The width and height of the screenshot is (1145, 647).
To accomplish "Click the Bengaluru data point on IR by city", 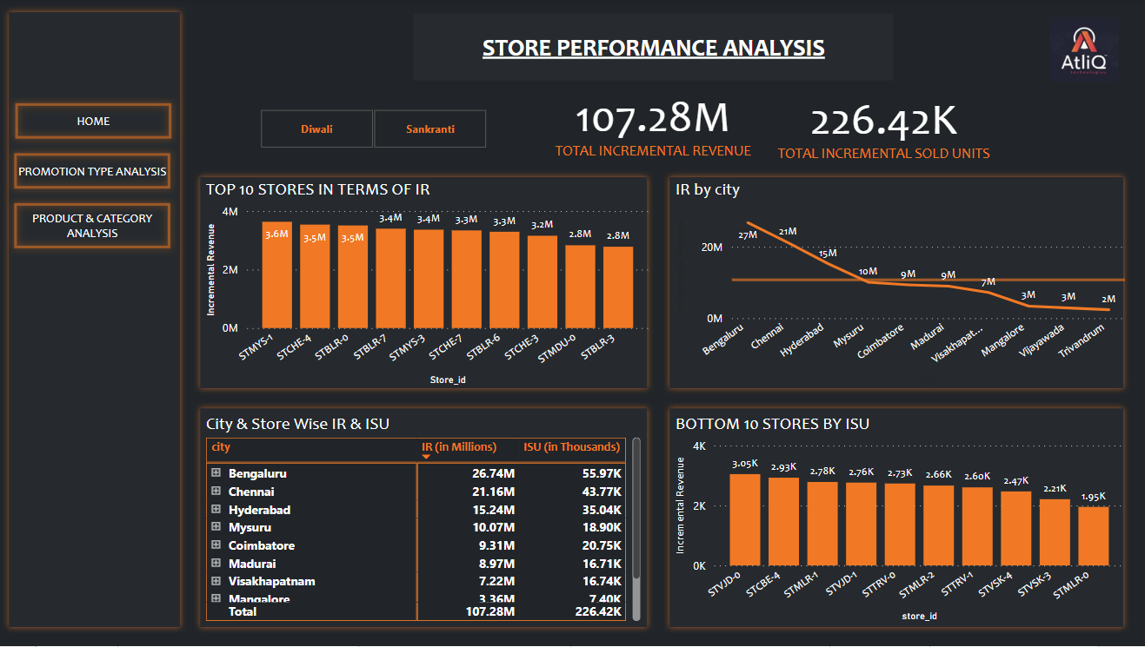I will 749,223.
